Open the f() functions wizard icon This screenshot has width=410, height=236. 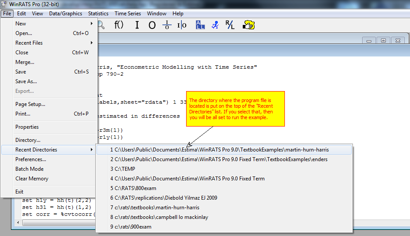tap(119, 25)
